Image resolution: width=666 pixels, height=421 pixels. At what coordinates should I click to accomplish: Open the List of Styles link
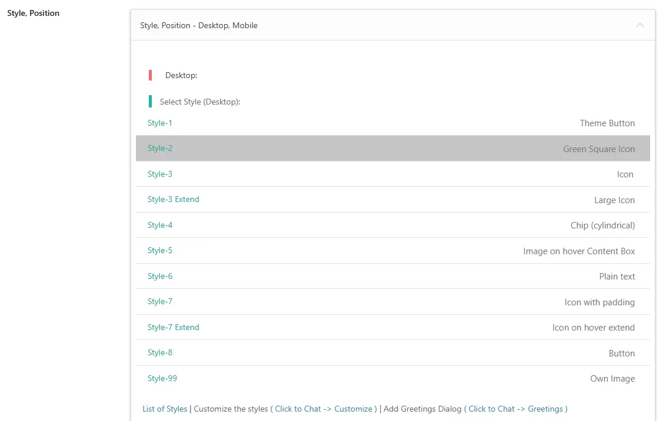tap(165, 409)
